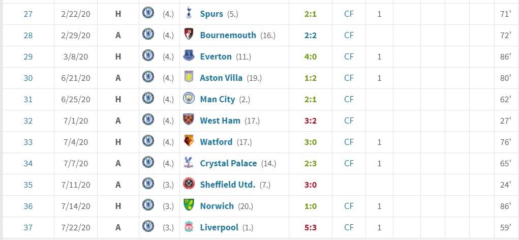Click the Aston Villa crest icon
This screenshot has width=519, height=240.
(x=189, y=78)
